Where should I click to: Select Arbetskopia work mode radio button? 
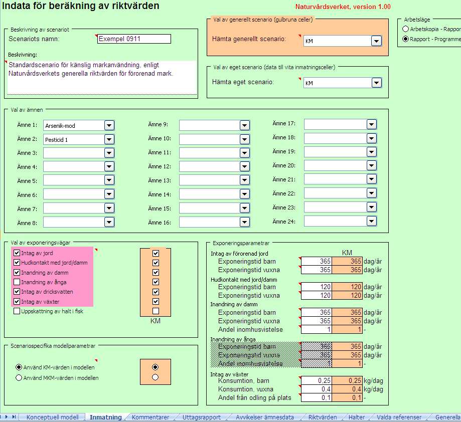coord(405,29)
